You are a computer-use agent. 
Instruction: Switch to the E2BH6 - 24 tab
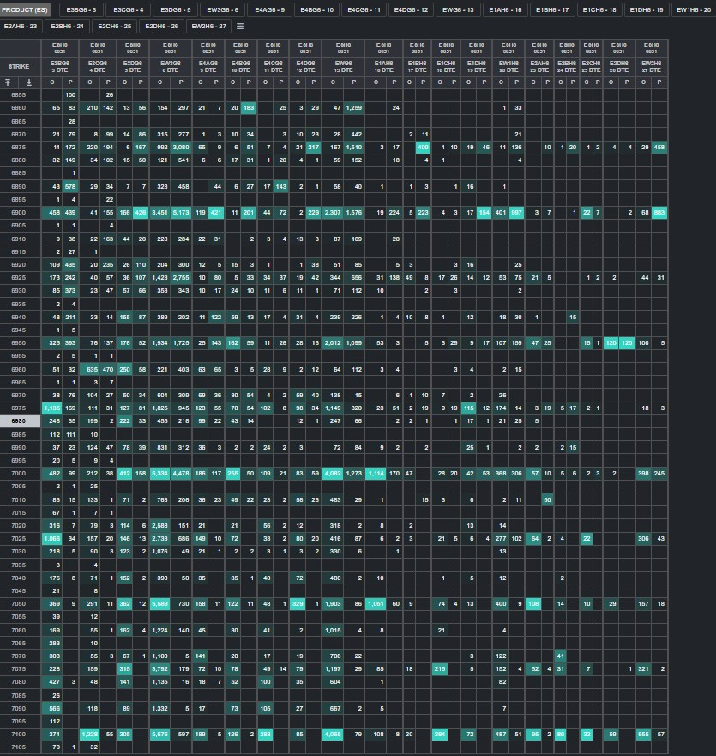click(68, 26)
